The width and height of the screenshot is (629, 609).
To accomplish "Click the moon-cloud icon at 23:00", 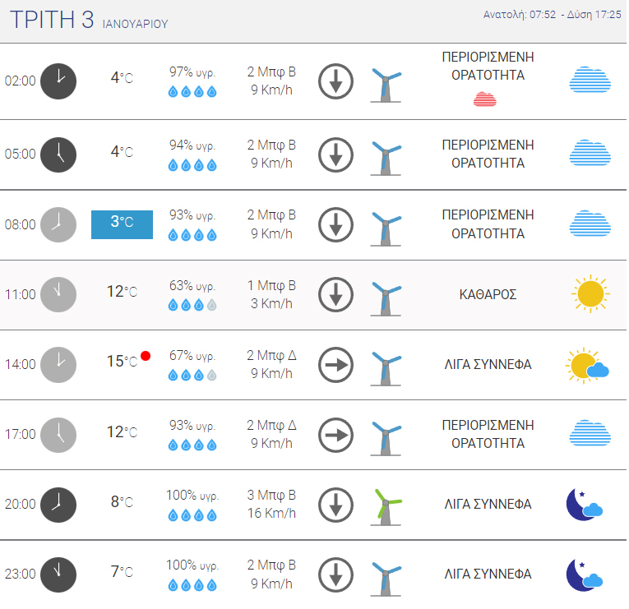I will click(585, 574).
